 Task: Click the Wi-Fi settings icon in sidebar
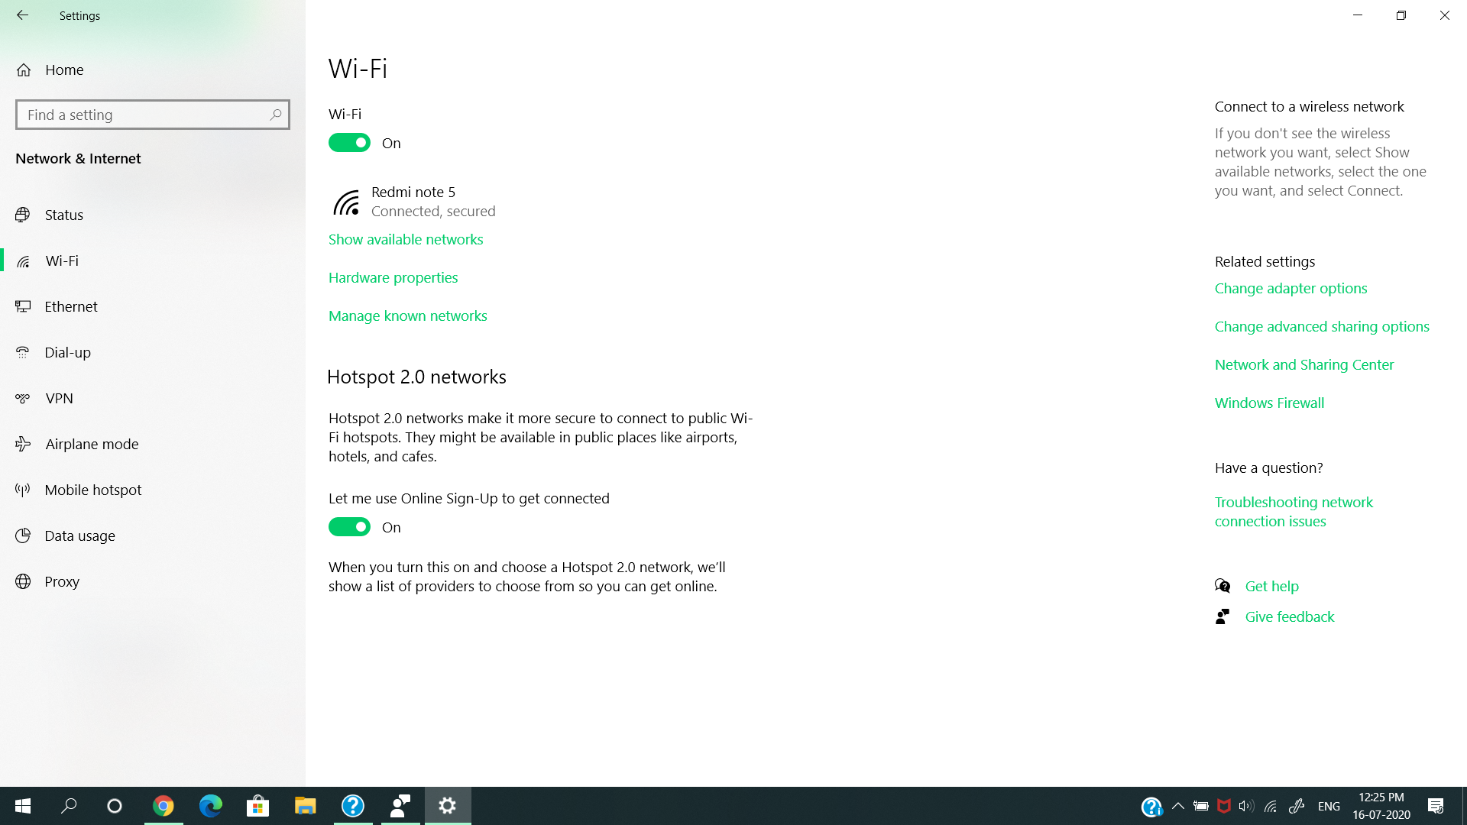pyautogui.click(x=24, y=260)
